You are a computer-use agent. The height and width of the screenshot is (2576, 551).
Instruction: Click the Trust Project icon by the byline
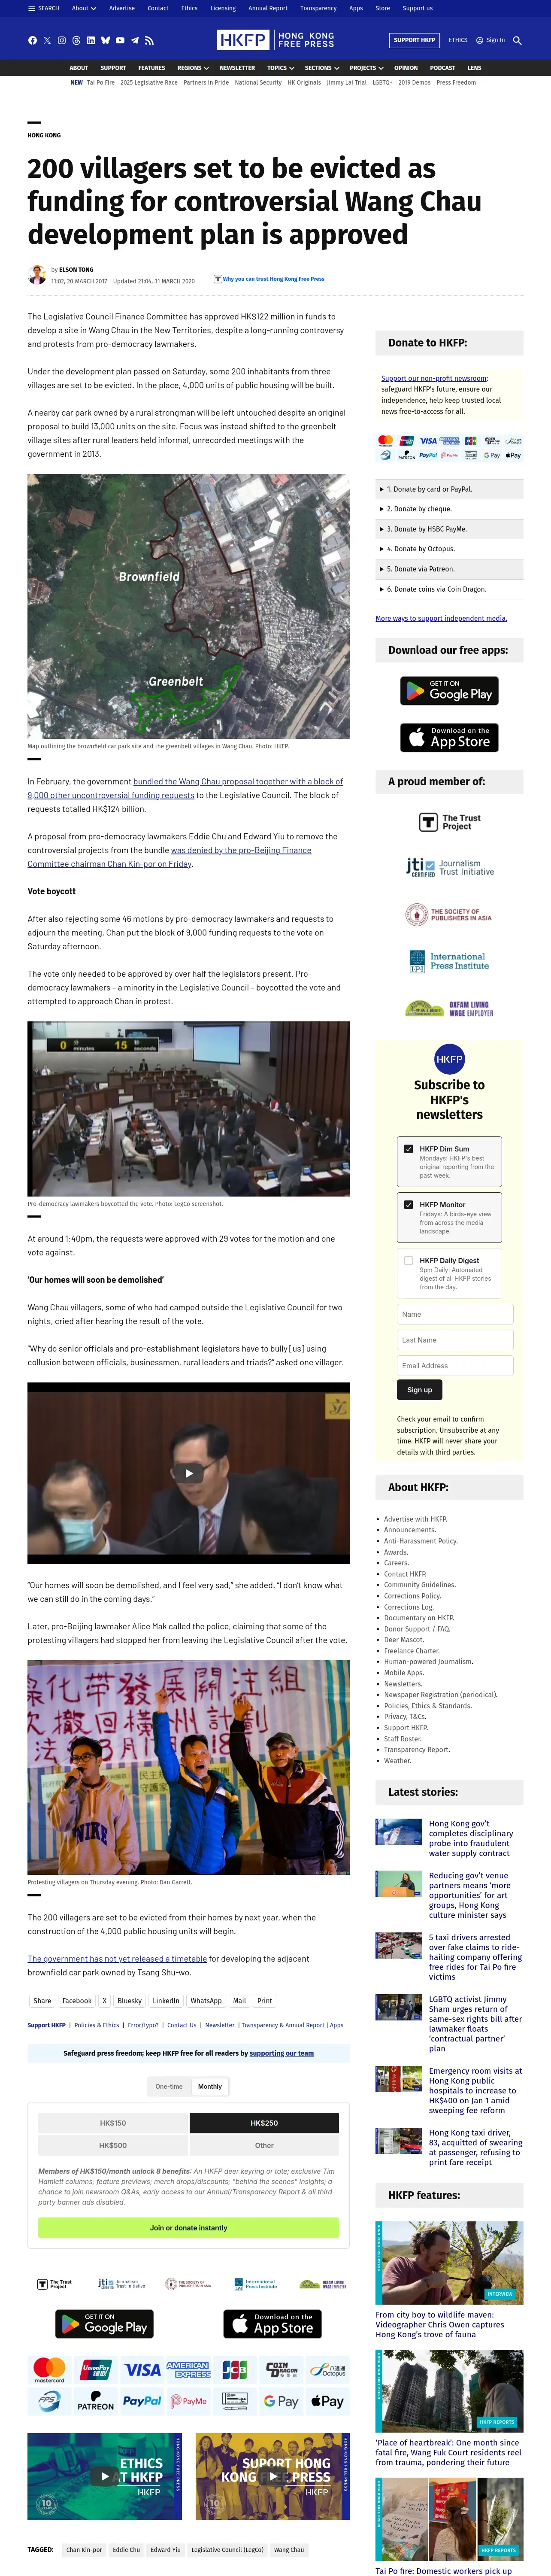(x=218, y=279)
